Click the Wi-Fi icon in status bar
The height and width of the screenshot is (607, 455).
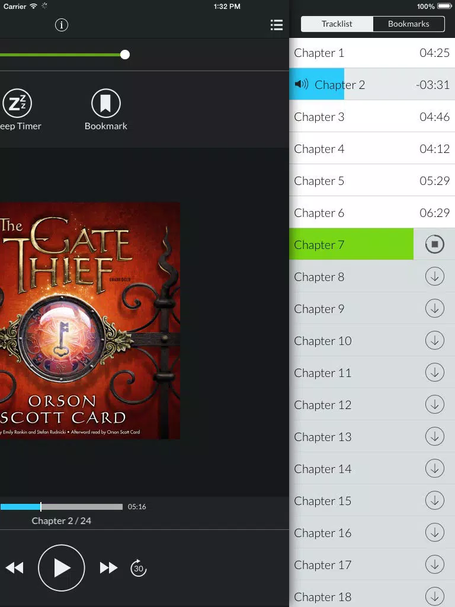(34, 6)
